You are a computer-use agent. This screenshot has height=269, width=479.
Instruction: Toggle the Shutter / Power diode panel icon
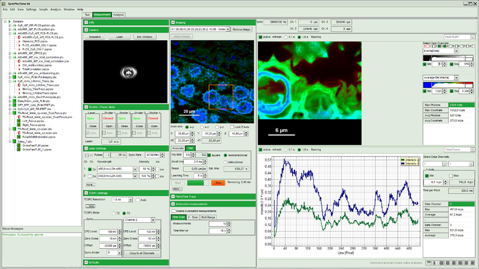86,107
